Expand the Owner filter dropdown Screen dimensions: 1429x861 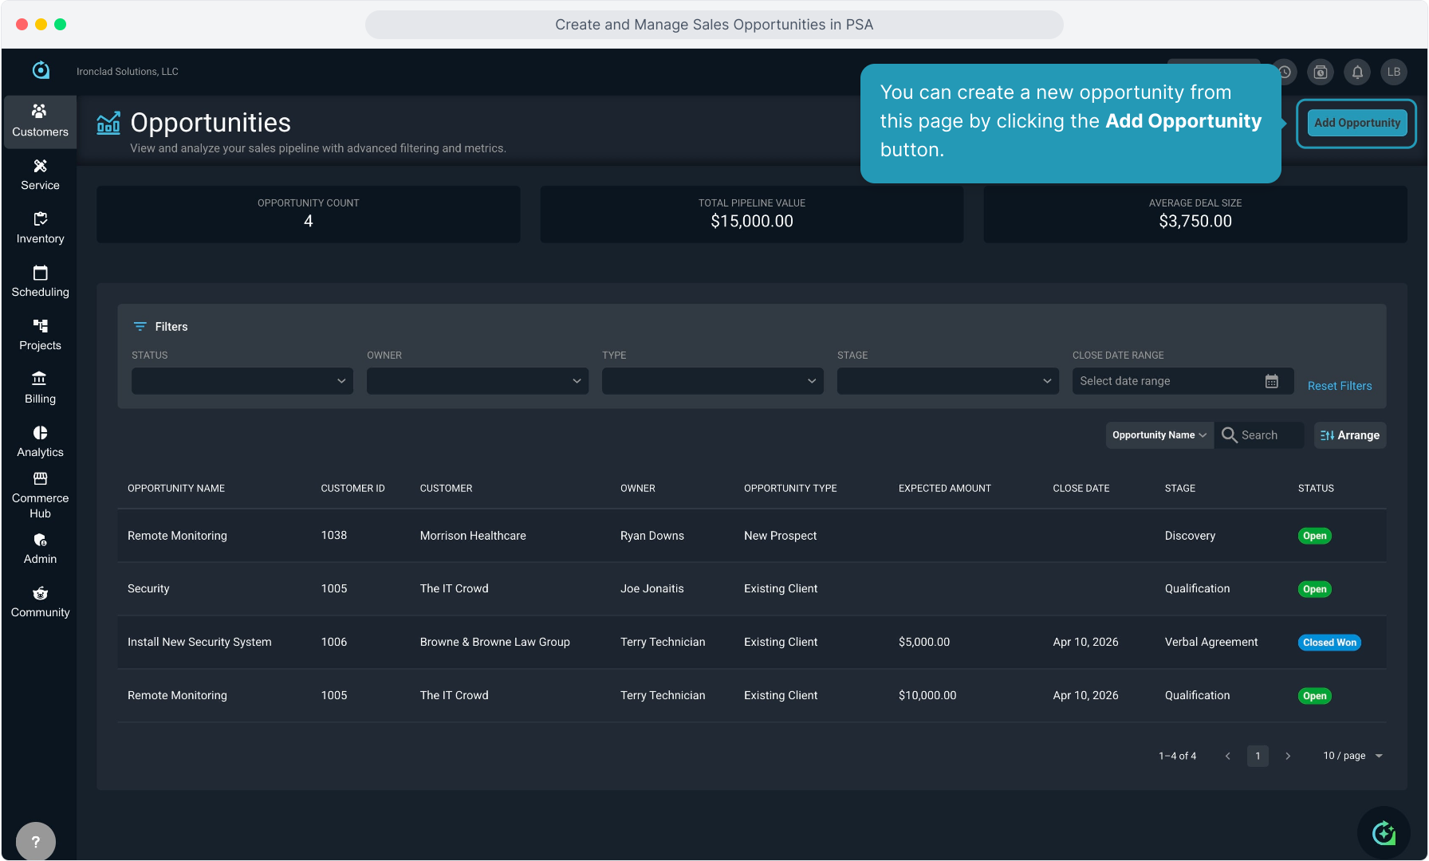point(477,381)
